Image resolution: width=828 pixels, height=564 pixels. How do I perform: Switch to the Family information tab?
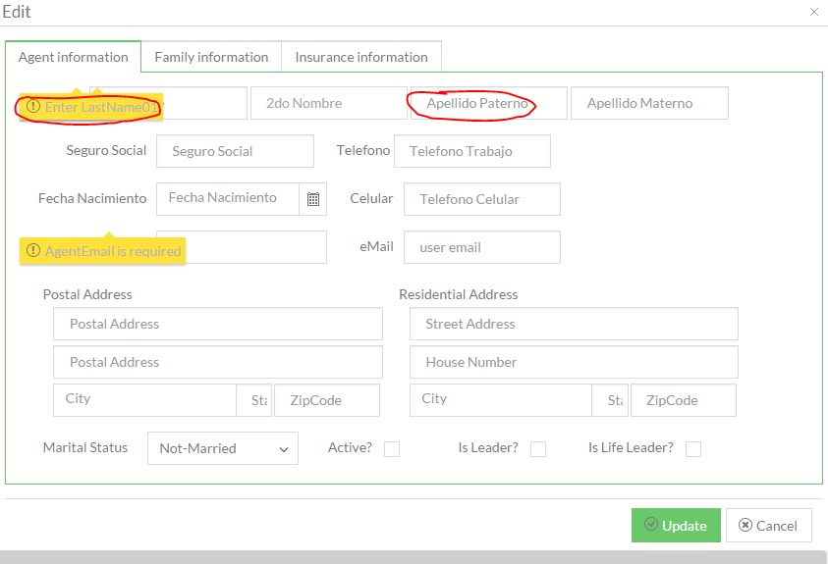(211, 57)
